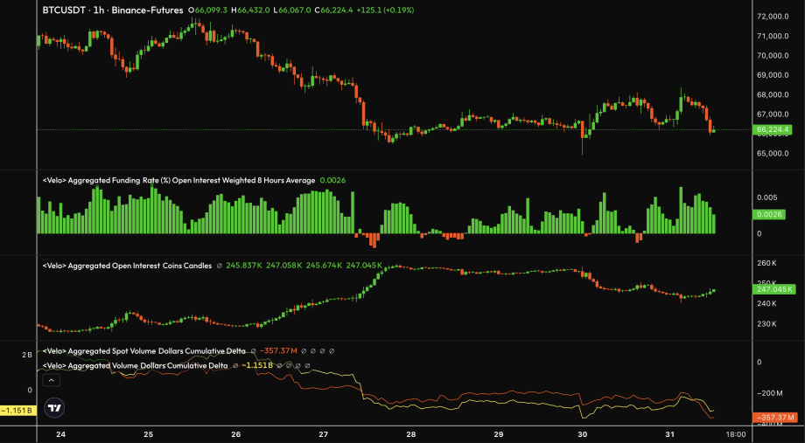805x443 pixels.
Task: Click the 247.045K open interest axis tag
Action: click(x=775, y=288)
